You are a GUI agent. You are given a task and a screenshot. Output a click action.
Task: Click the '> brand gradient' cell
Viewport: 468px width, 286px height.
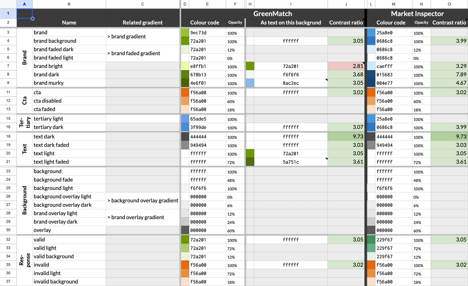pyautogui.click(x=142, y=37)
